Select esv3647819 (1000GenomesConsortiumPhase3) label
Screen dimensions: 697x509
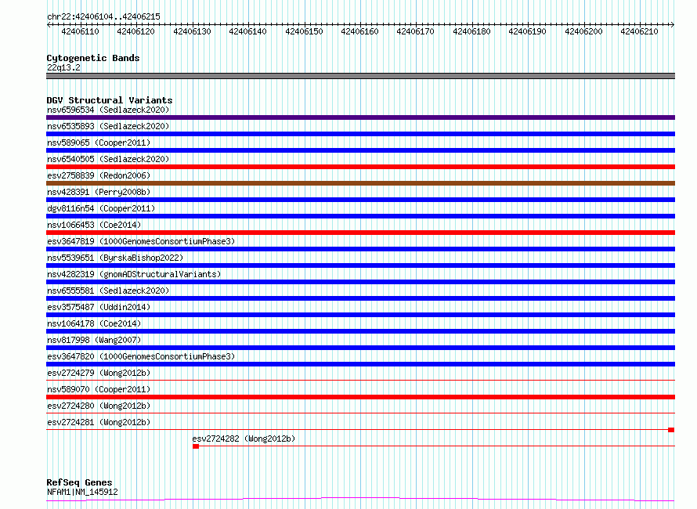(x=141, y=241)
